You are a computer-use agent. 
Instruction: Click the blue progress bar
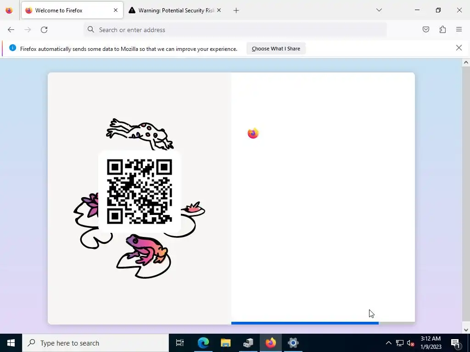point(305,323)
